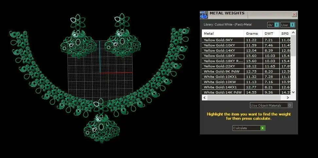Click the Calculate button
This screenshot has width=318, height=158.
point(249,128)
